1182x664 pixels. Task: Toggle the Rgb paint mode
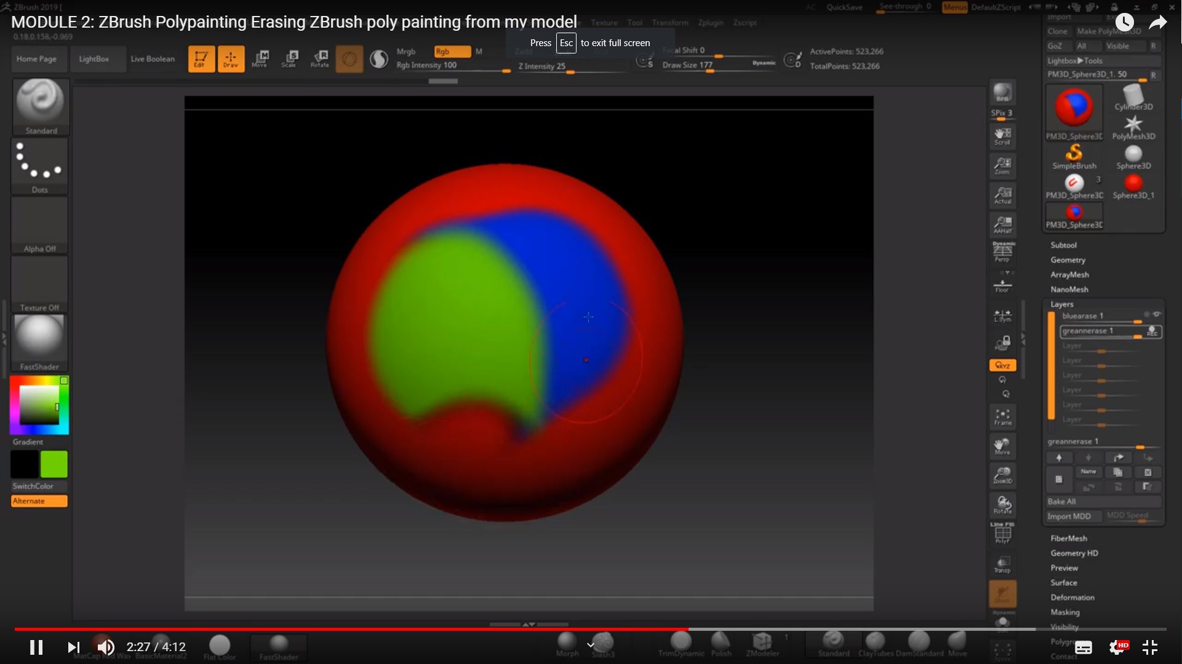pos(452,52)
